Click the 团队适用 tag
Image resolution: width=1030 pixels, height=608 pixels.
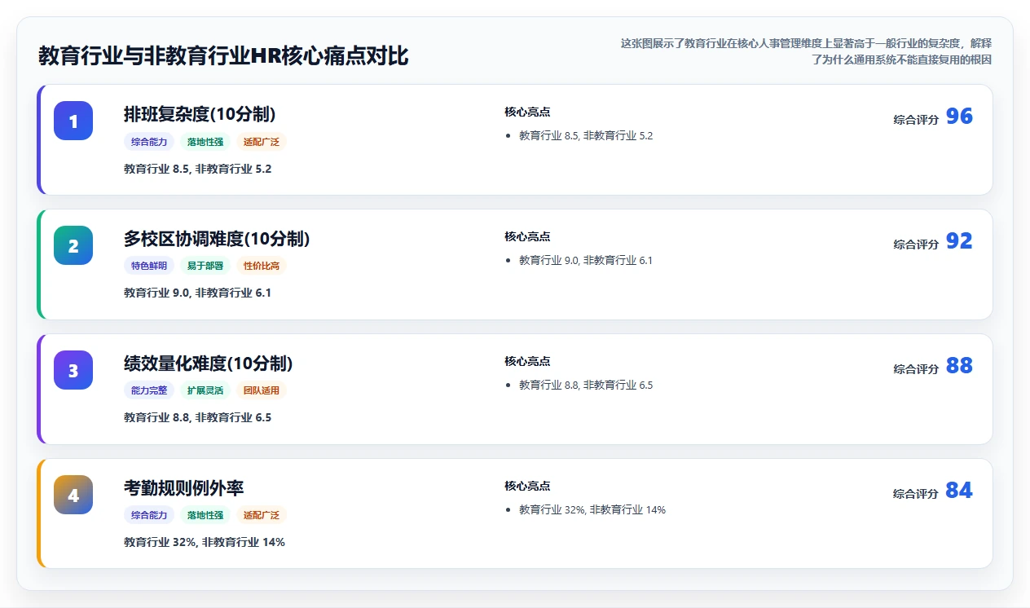point(262,390)
